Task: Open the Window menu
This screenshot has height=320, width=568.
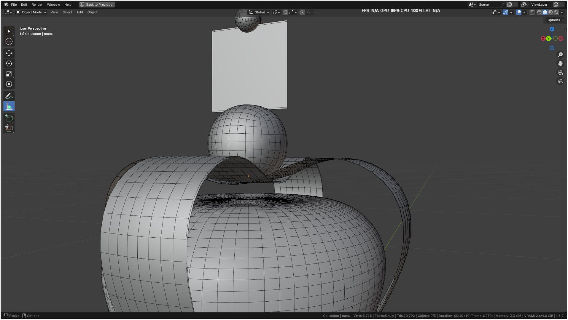Action: [x=53, y=4]
